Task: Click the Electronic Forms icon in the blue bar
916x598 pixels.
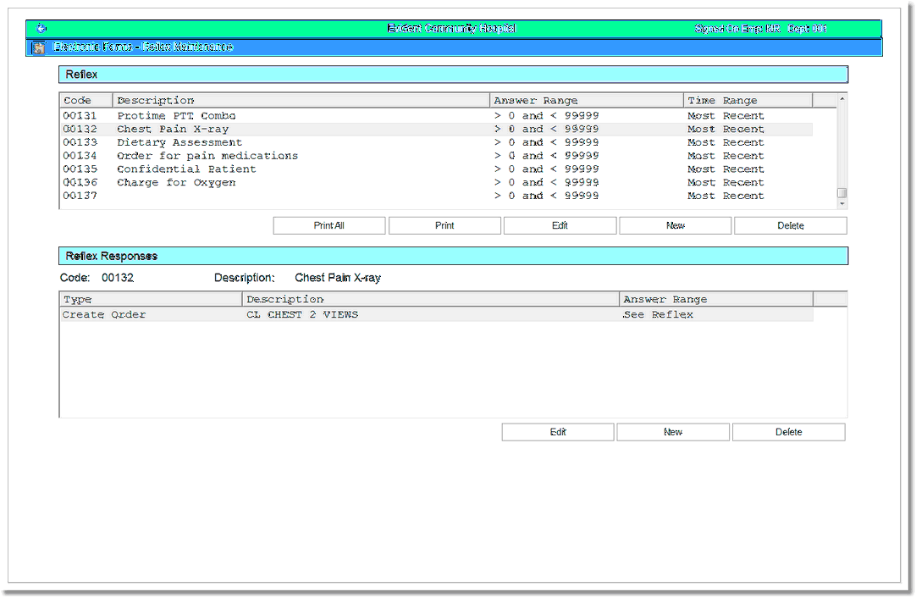Action: [39, 47]
